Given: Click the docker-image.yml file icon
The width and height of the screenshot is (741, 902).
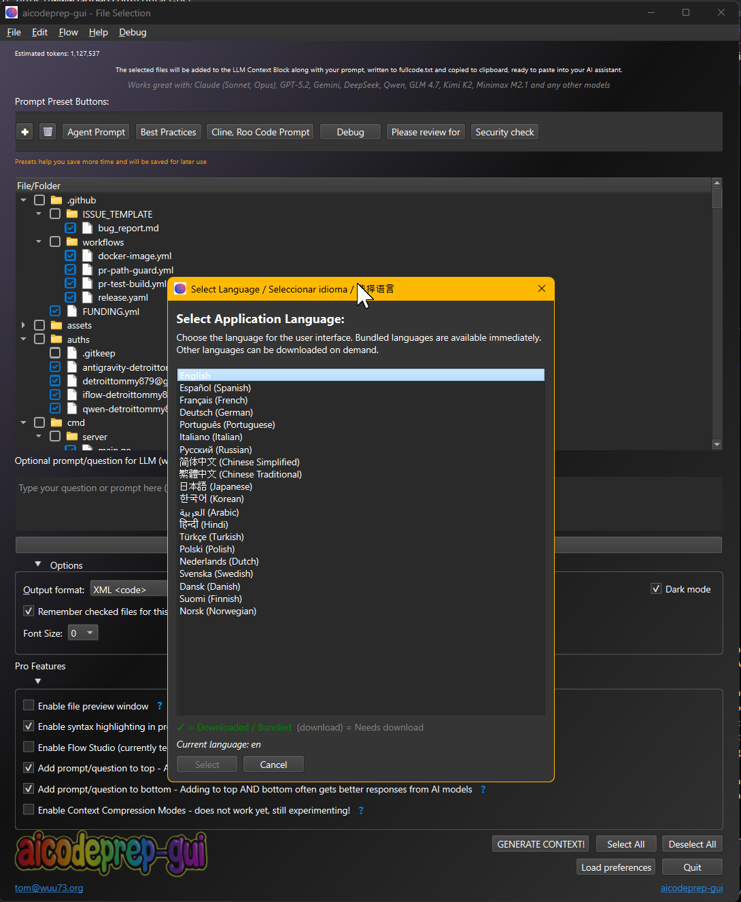Looking at the screenshot, I should (x=87, y=256).
